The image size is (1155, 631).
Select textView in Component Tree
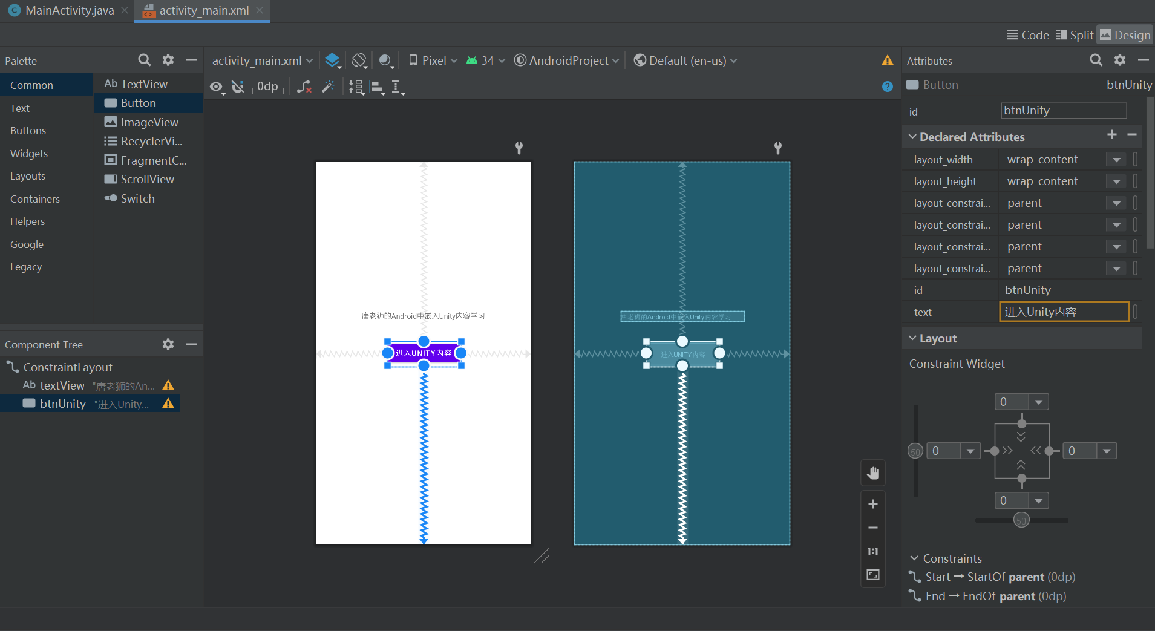point(90,385)
